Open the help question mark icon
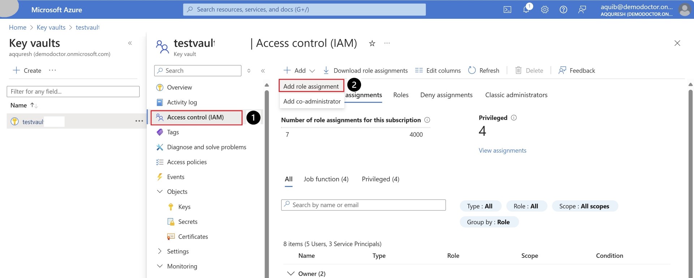Screen dimensions: 694x278 tap(563, 10)
